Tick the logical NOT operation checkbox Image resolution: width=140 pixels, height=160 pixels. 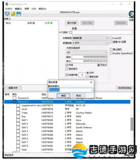(x=111, y=42)
